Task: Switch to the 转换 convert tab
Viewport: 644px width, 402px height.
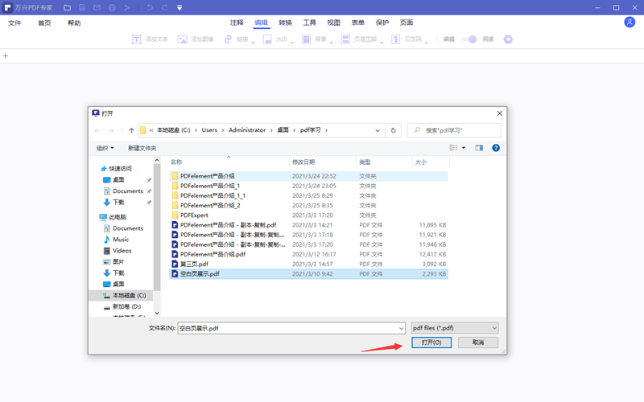Action: pyautogui.click(x=286, y=23)
